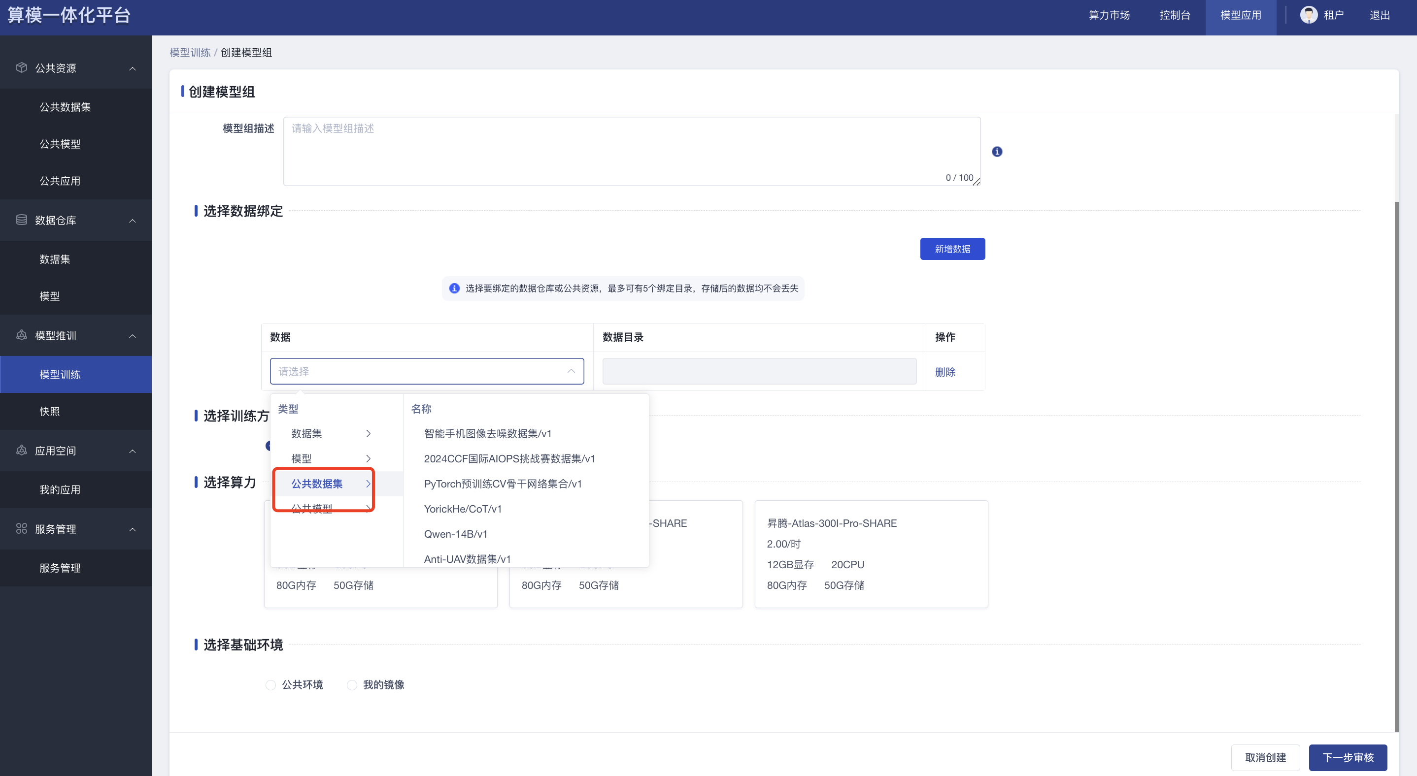Image resolution: width=1417 pixels, height=776 pixels.
Task: Click the 应用空间 sidebar icon
Action: pos(22,451)
